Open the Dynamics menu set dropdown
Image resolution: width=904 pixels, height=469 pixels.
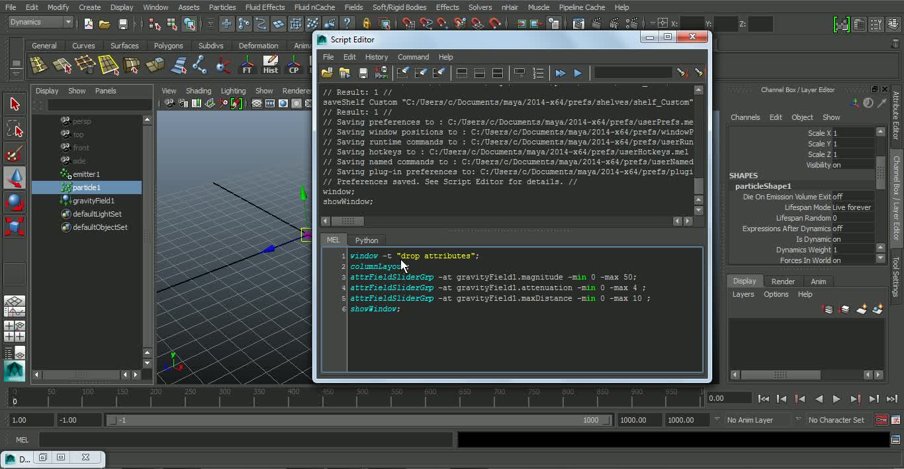[x=40, y=22]
